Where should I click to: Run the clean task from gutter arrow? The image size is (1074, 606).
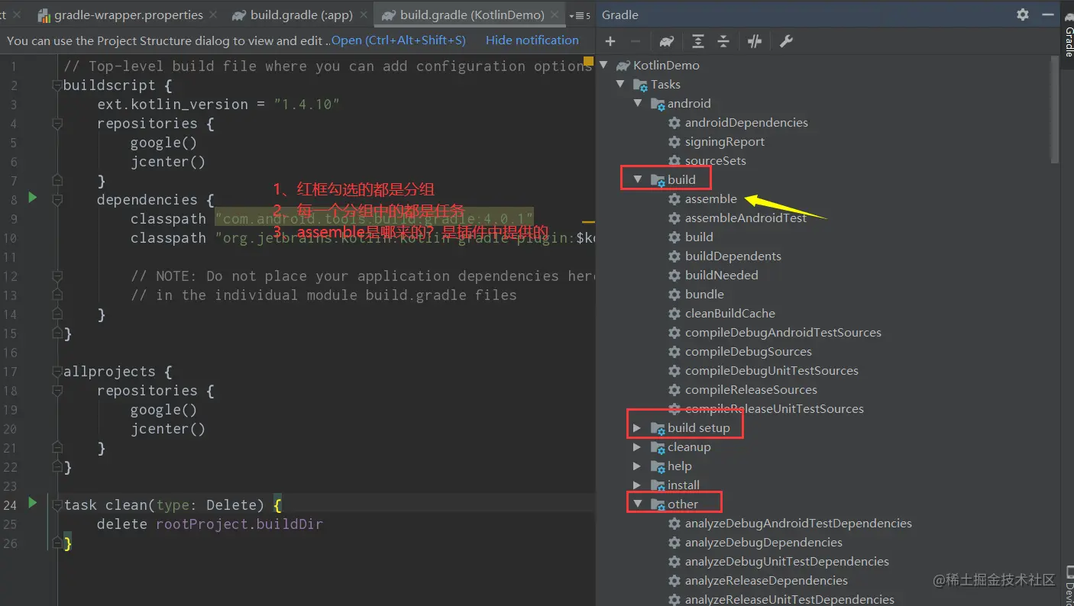[32, 503]
